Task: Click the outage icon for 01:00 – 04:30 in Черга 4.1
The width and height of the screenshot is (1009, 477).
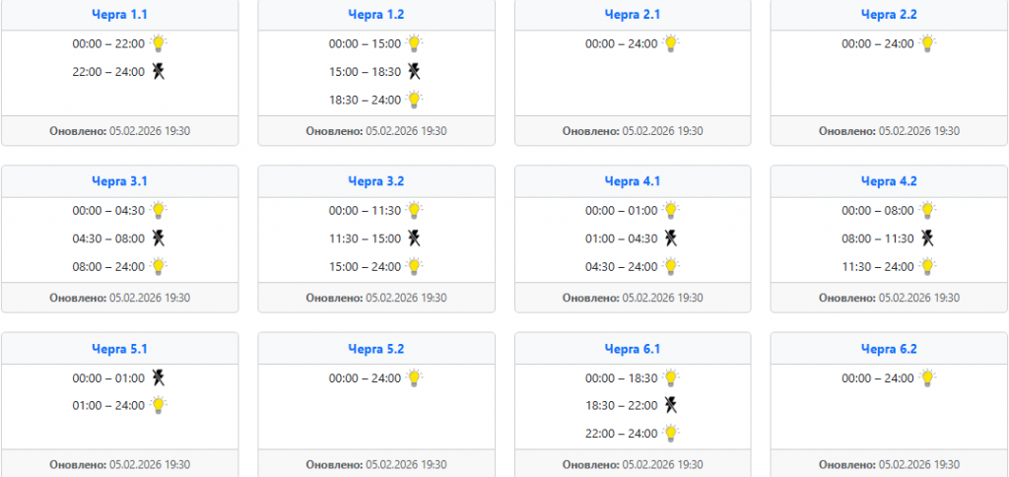Action: (x=671, y=238)
